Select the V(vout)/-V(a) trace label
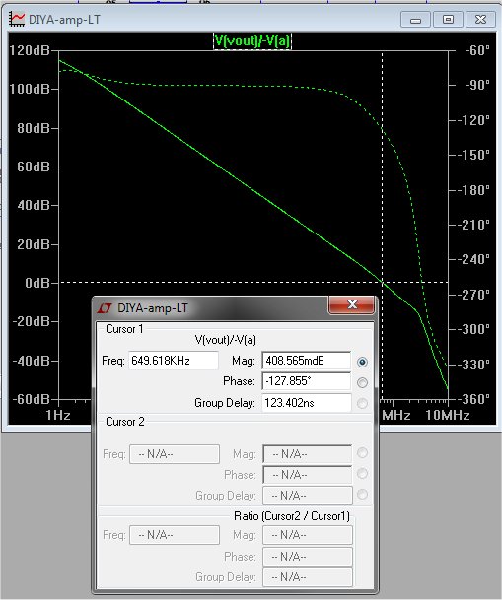 click(x=252, y=41)
